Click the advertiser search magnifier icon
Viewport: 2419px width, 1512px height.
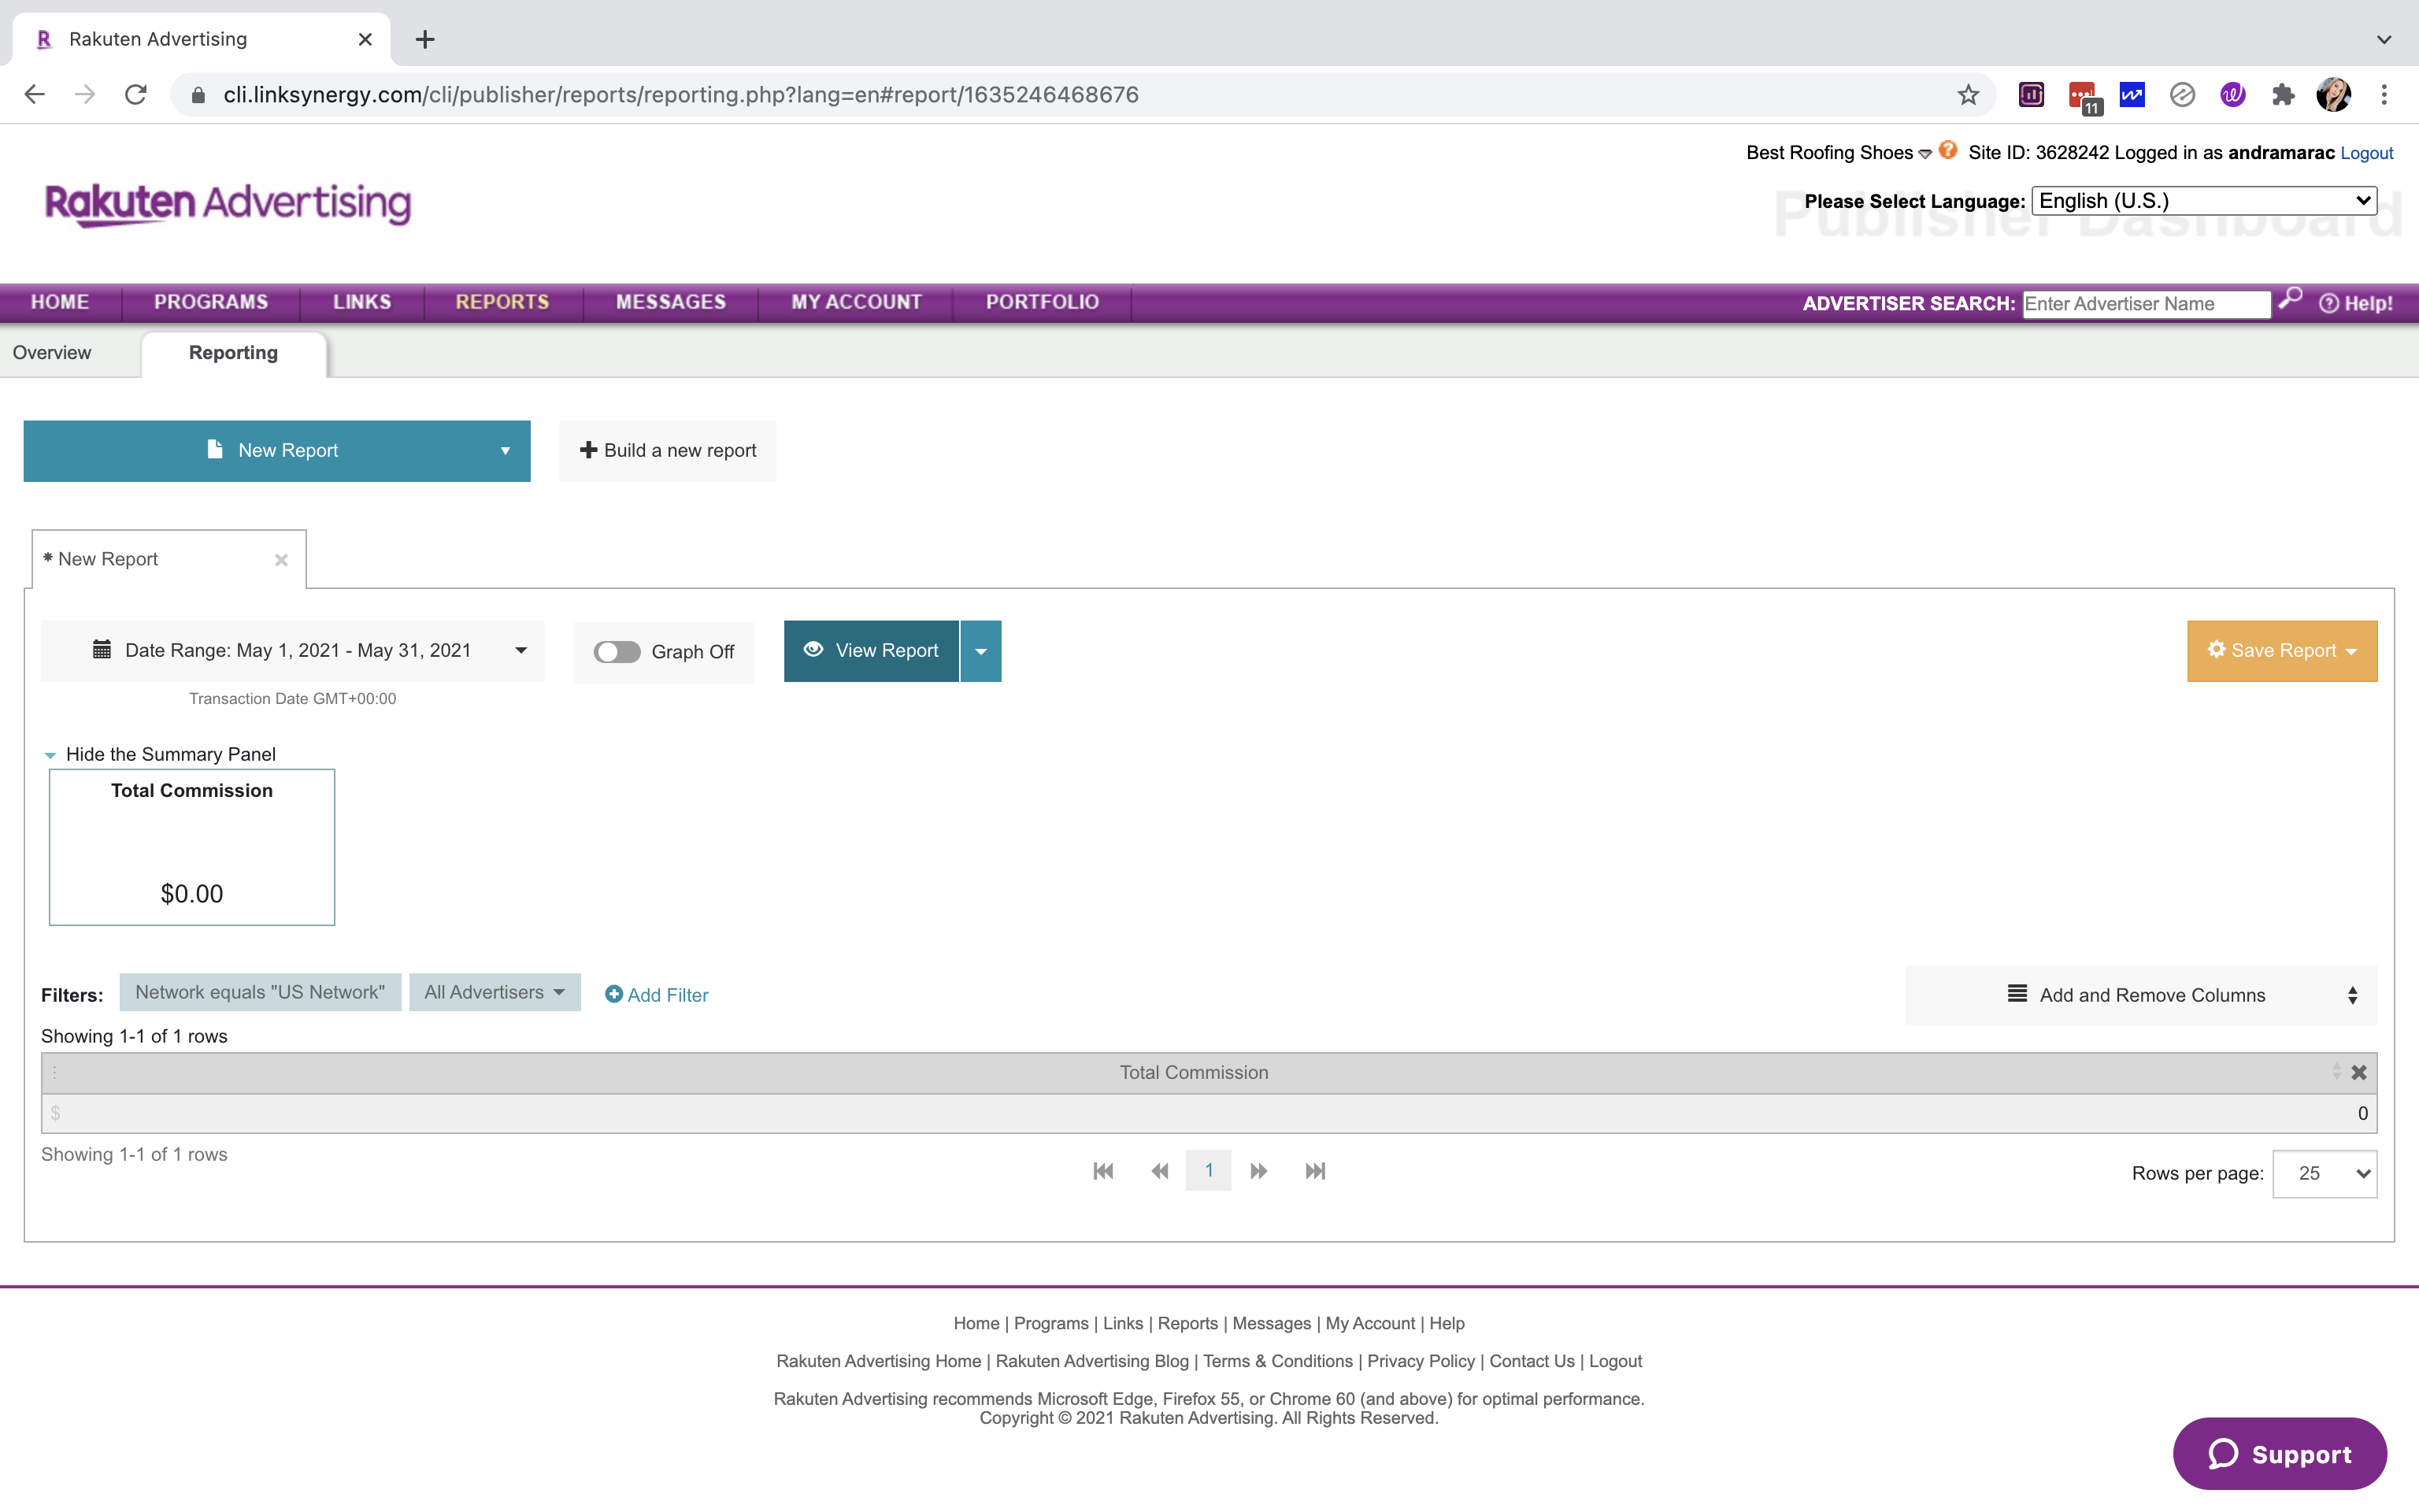(2290, 299)
